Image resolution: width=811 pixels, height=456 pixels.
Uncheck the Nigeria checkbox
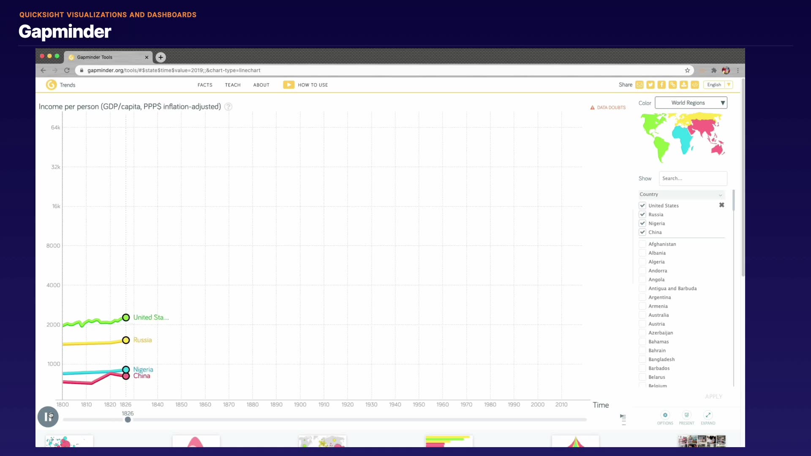click(x=642, y=223)
